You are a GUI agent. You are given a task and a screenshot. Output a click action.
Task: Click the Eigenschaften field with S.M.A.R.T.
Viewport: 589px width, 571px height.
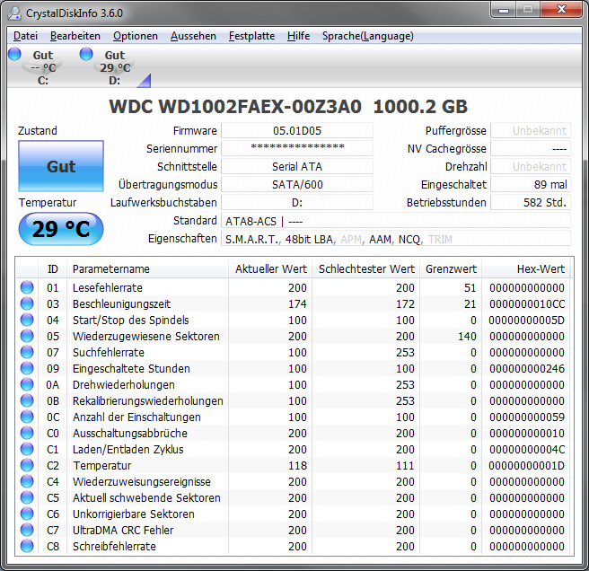(x=396, y=239)
